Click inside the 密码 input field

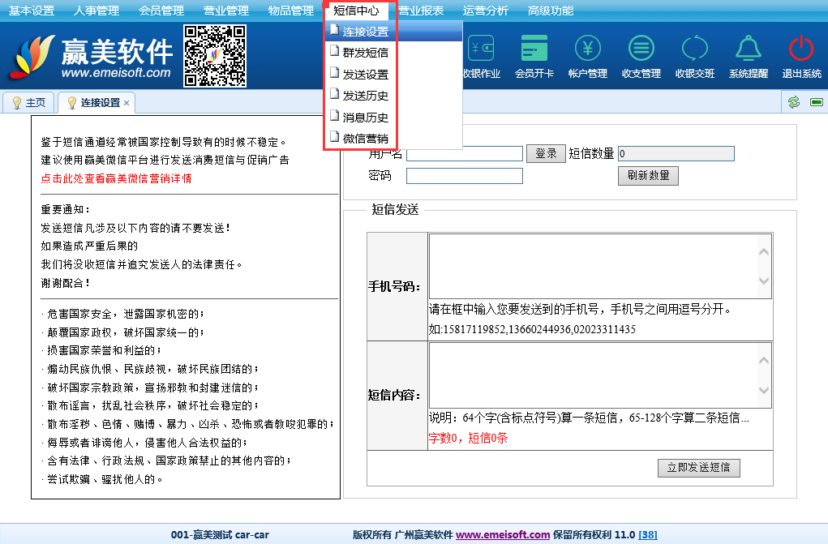tap(464, 176)
